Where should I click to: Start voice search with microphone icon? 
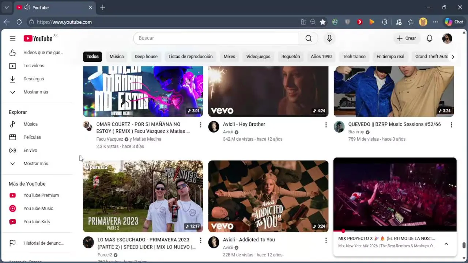tap(329, 38)
